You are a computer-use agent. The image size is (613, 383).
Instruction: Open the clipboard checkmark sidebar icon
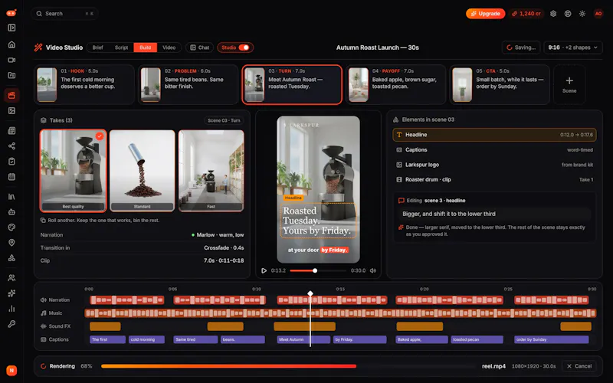(11, 162)
